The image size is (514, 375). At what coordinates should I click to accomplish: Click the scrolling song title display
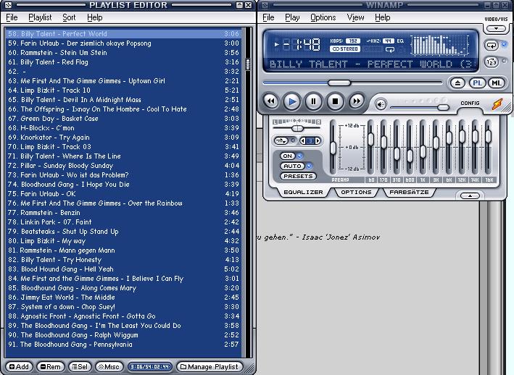pos(371,64)
